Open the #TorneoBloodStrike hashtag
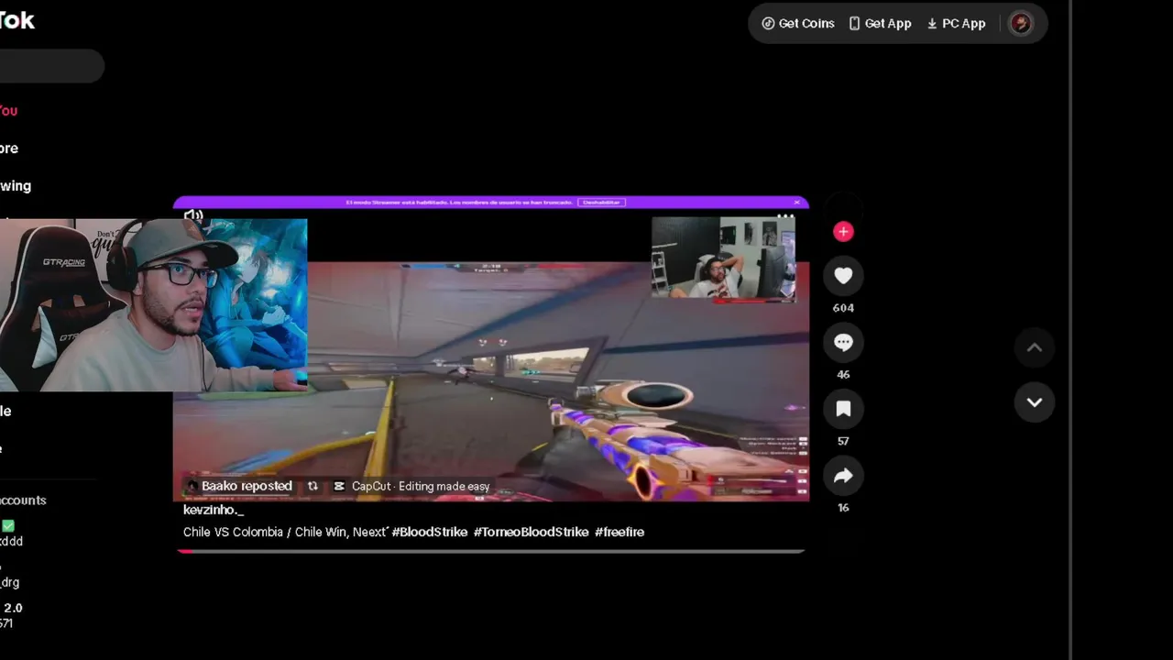 tap(531, 532)
